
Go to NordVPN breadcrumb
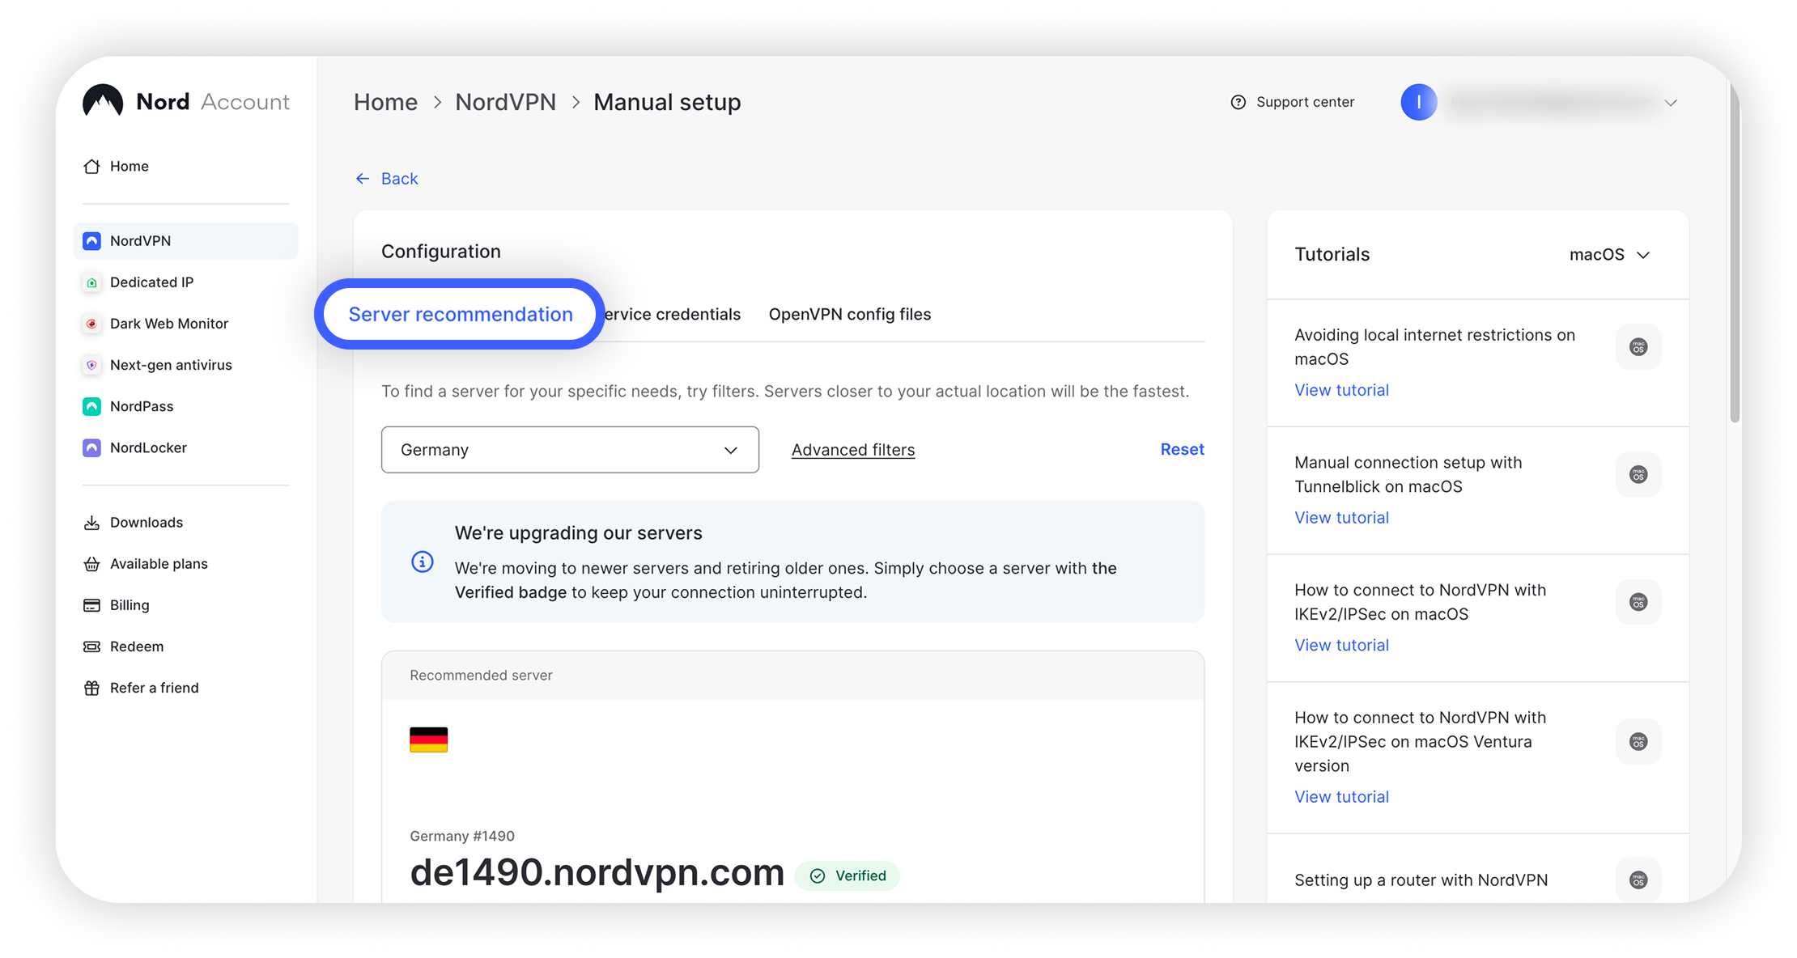tap(505, 102)
